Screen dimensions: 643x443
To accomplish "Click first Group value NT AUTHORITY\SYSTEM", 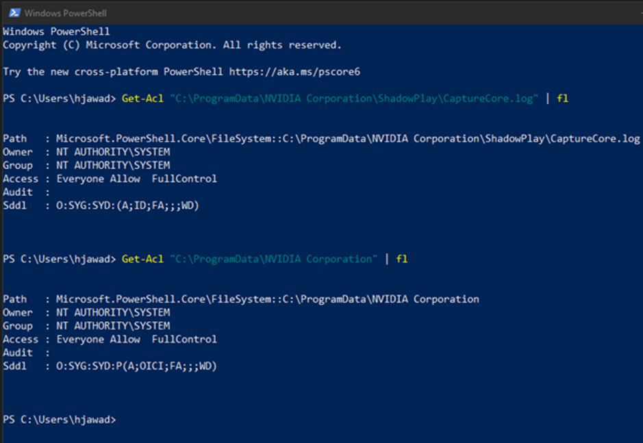I will [113, 165].
